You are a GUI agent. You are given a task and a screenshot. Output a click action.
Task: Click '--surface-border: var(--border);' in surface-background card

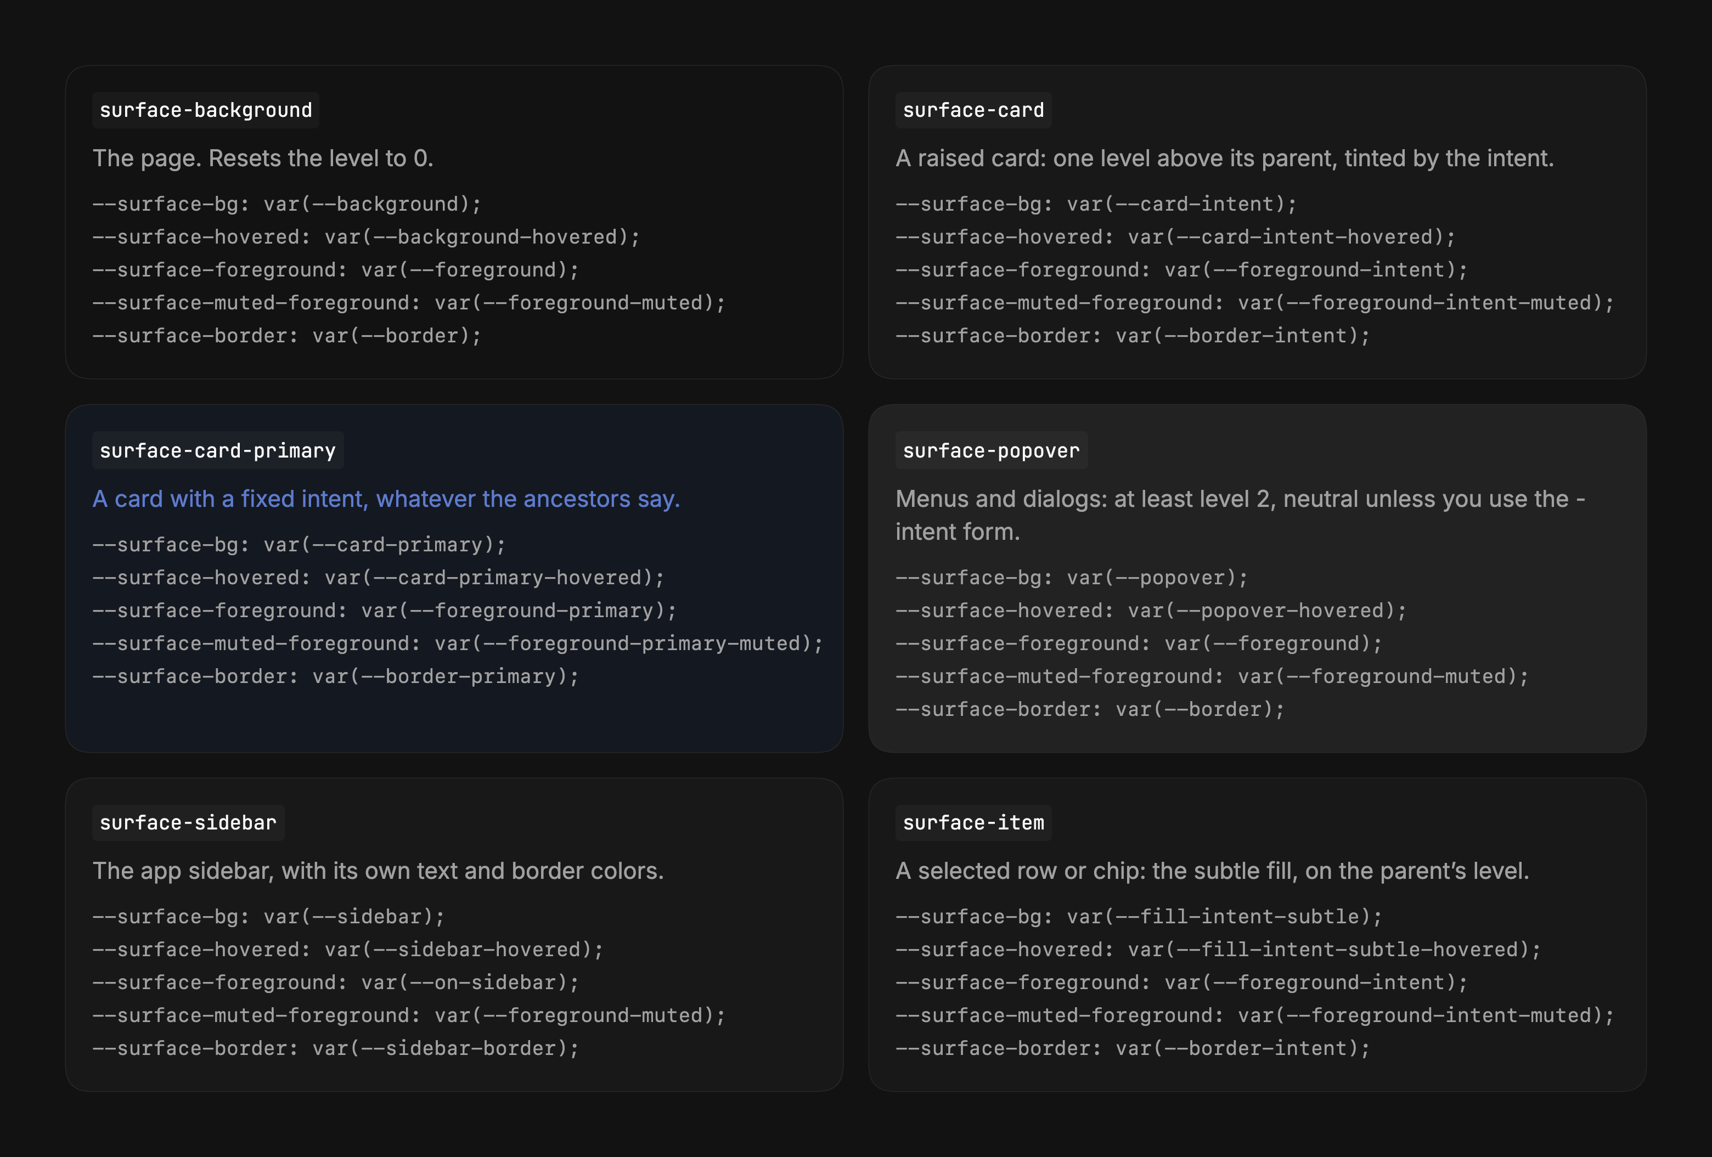coord(286,336)
